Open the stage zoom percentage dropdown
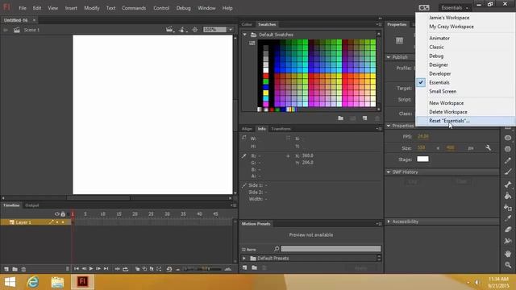 pos(231,30)
